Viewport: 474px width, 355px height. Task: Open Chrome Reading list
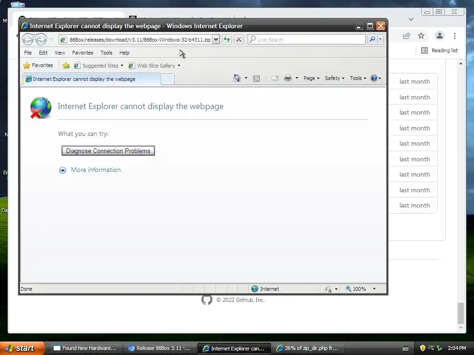(x=439, y=50)
